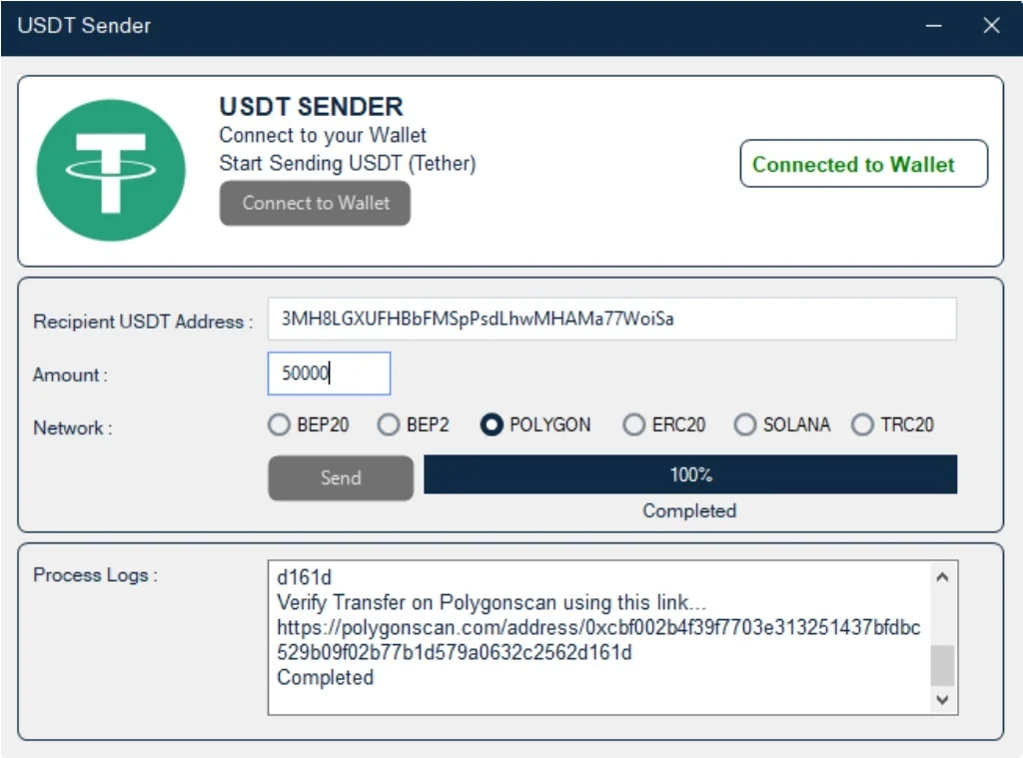Click the 'Completed' status under progress bar
The image size is (1023, 758).
[x=689, y=510]
